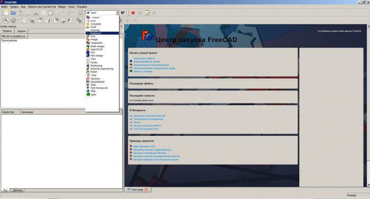Open the Undo history dropdown arrow
The width and height of the screenshot is (370, 199).
(63, 13)
